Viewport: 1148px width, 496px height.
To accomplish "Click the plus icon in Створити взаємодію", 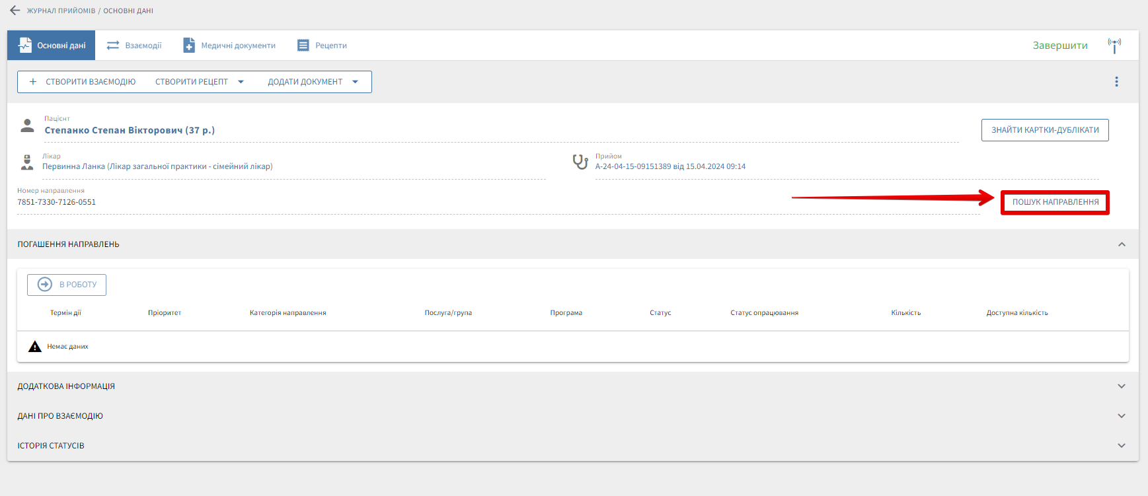I will click(33, 82).
